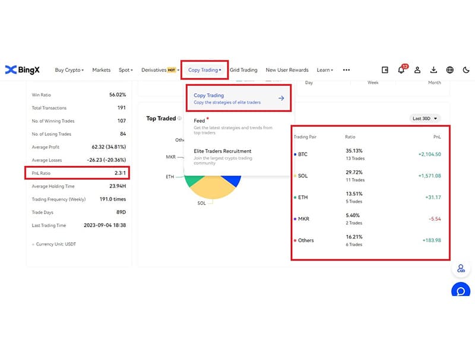Expand the Learn dropdown menu
The height and width of the screenshot is (356, 475).
click(325, 70)
